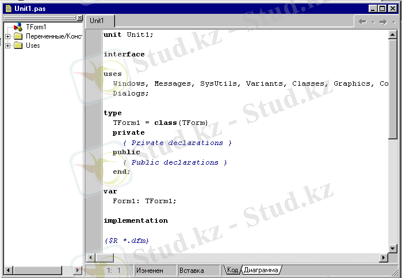Place cursor on 'unit Unit1;' line
Viewport: 402px width, 278px height.
coord(128,35)
